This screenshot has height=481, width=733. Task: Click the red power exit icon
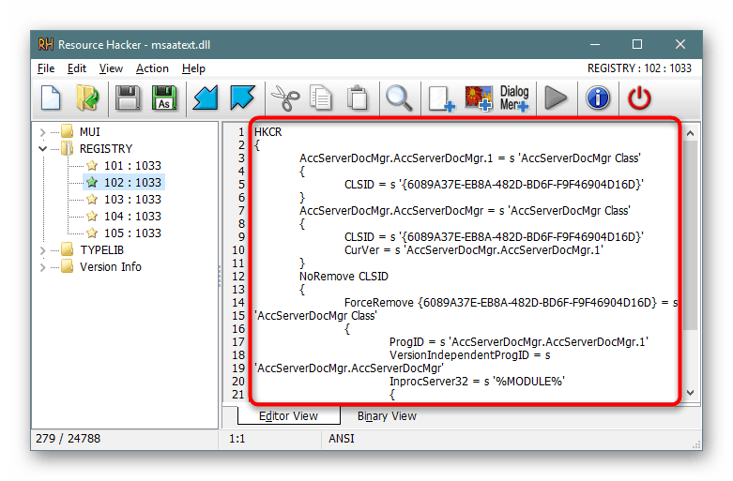(x=639, y=98)
